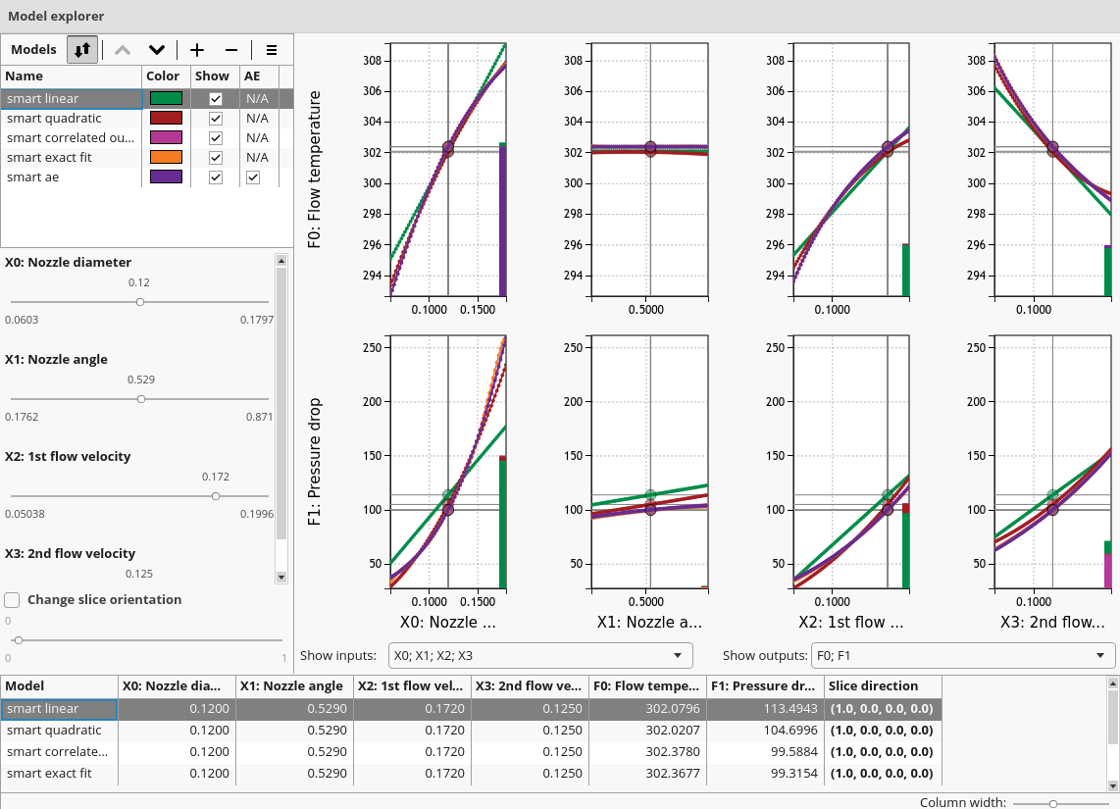Open the Show inputs dropdown
Image resolution: width=1120 pixels, height=809 pixels.
coord(537,655)
